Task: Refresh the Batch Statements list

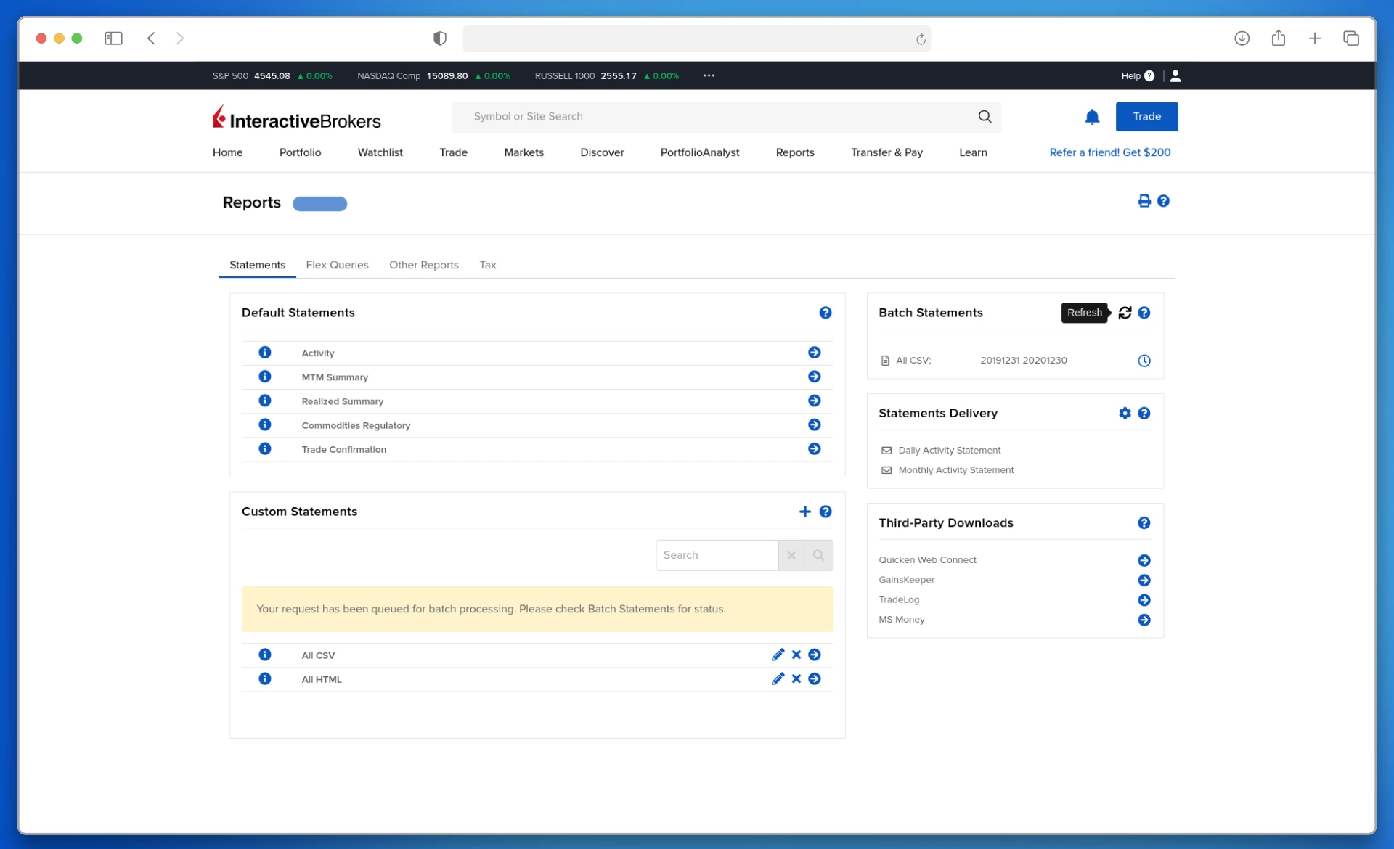Action: (1125, 313)
